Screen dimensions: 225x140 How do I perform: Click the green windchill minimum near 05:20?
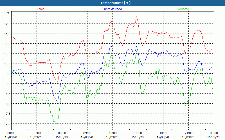click(56, 123)
